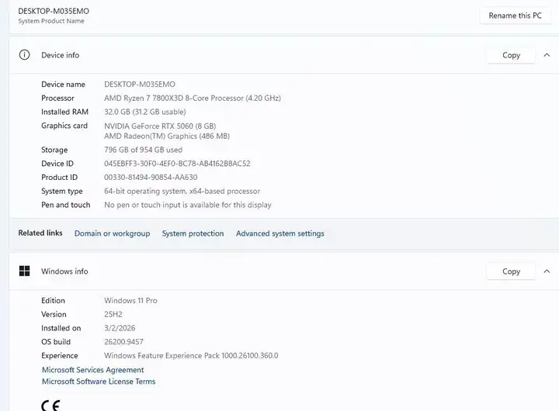Click the OS build label

pos(56,342)
